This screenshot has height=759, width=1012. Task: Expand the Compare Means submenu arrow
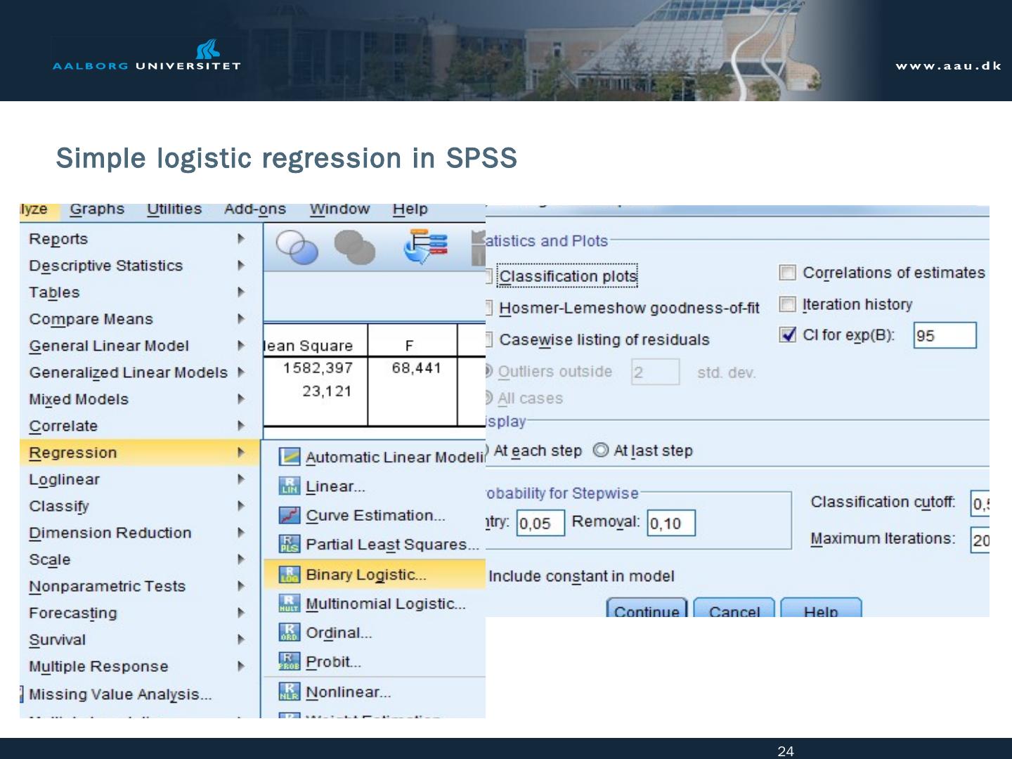[x=241, y=319]
